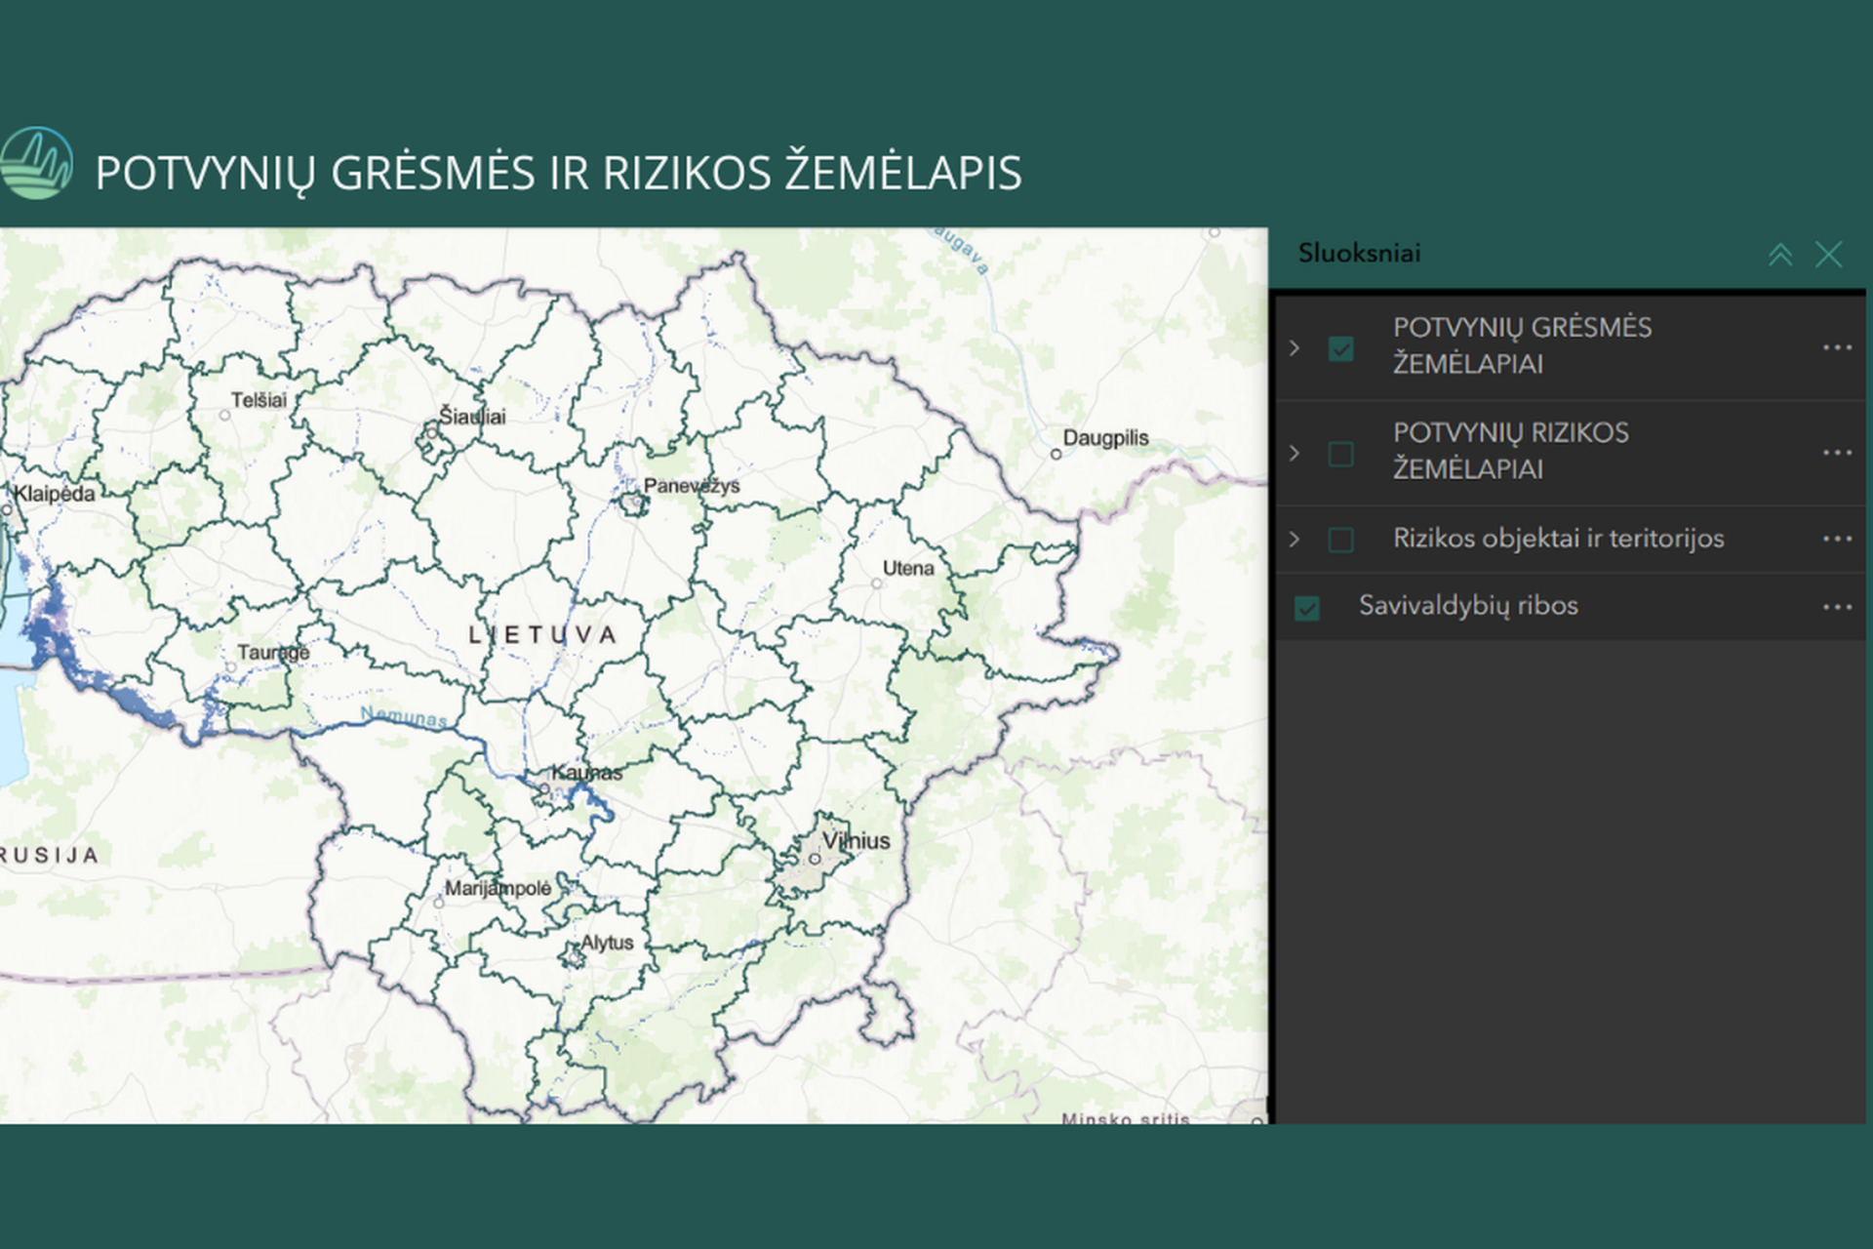Open options menu for Rizikos objektai ir teritorijos
This screenshot has height=1249, width=1873.
coord(1837,539)
